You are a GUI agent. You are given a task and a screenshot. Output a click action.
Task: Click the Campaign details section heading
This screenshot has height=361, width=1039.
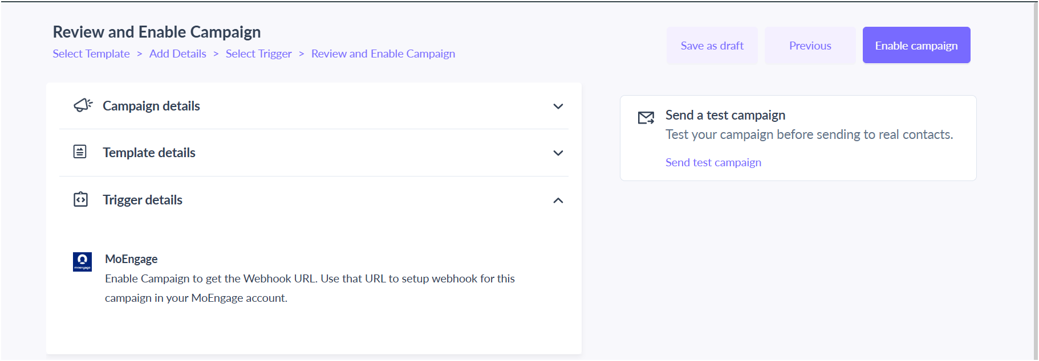151,106
